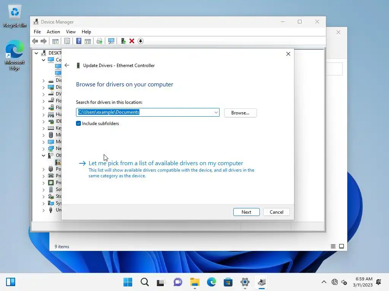
Task: Expand the Storage controllers chevron
Action: click(x=43, y=197)
